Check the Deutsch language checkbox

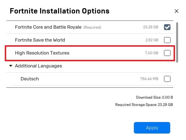[167, 79]
